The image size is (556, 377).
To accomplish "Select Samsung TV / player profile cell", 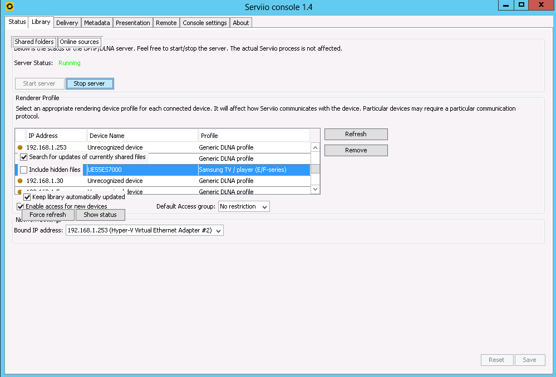I will (x=253, y=170).
